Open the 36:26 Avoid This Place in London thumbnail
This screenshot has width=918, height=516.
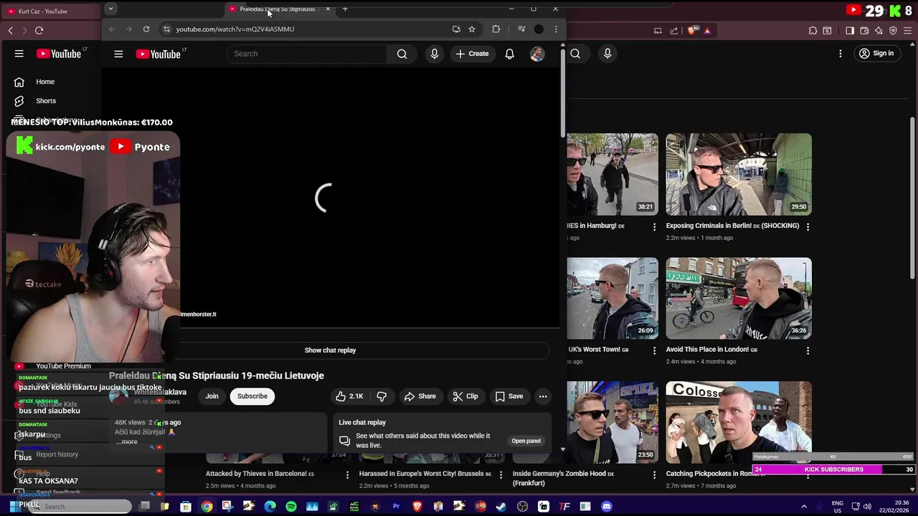pyautogui.click(x=739, y=298)
